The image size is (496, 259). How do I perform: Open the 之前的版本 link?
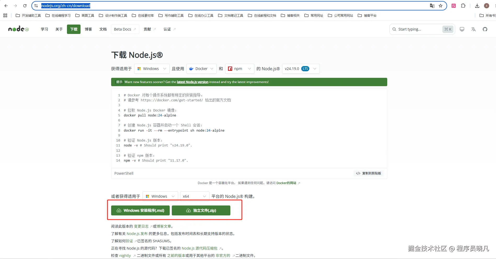[176, 256]
